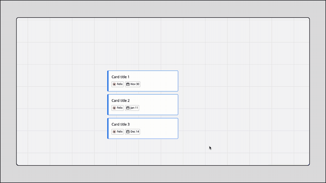Select the Card title 1 card
Viewport: 326px width, 183px height.
click(x=143, y=81)
